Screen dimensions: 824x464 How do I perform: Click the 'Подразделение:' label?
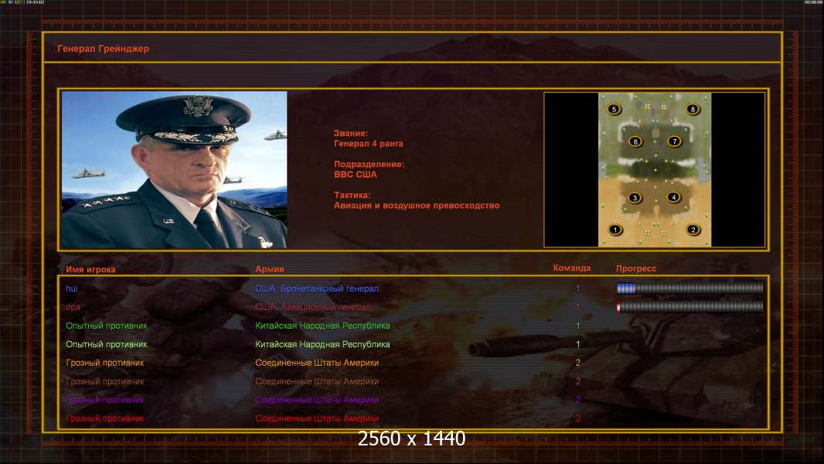(369, 164)
